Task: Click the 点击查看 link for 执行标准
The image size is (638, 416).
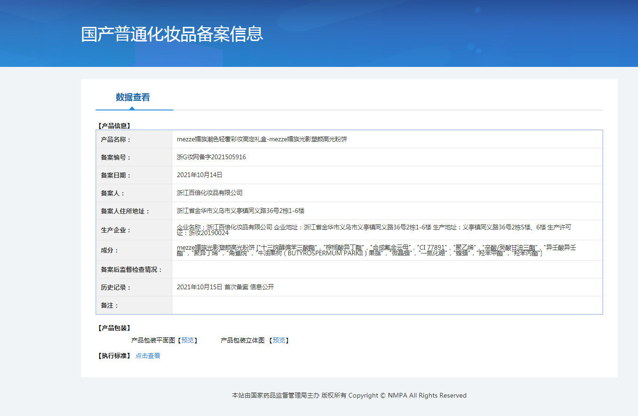Action: (148, 356)
